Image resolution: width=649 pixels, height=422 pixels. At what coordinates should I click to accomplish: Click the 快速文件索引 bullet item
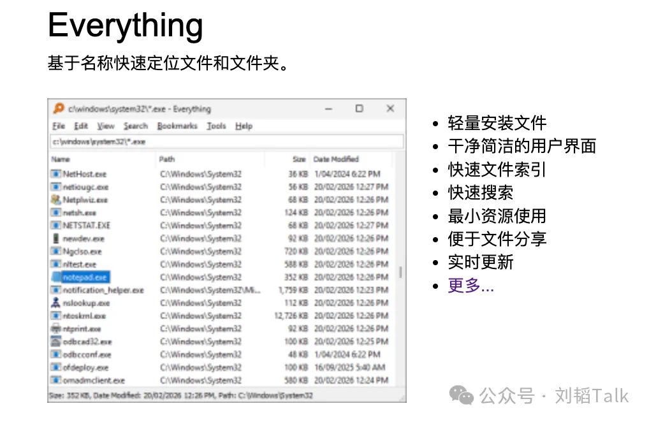[x=497, y=169]
